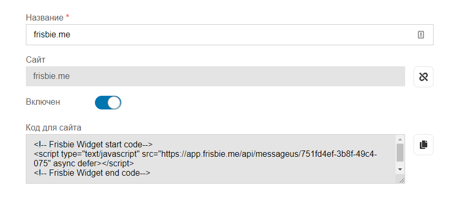Click the red required asterisk beside Название
The height and width of the screenshot is (201, 451).
pyautogui.click(x=68, y=17)
